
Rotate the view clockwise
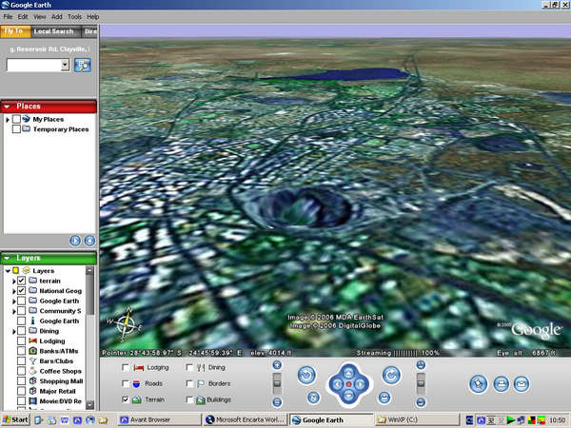pos(391,376)
